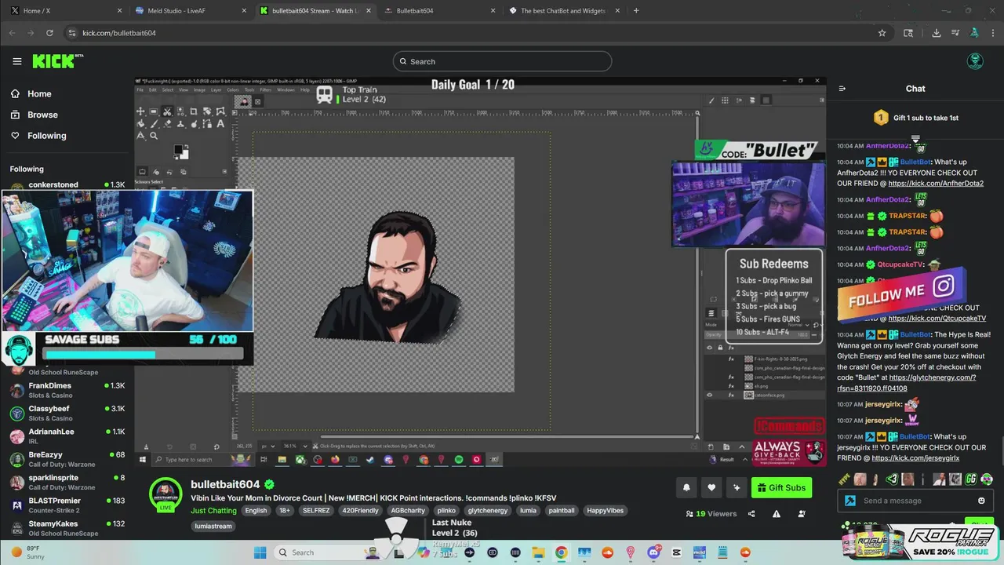Reload the page in the browser
The width and height of the screenshot is (1004, 565).
click(49, 33)
